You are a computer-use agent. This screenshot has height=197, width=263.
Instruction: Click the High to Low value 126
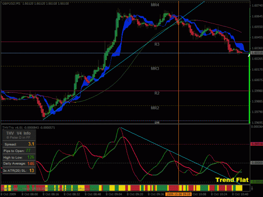31,157
